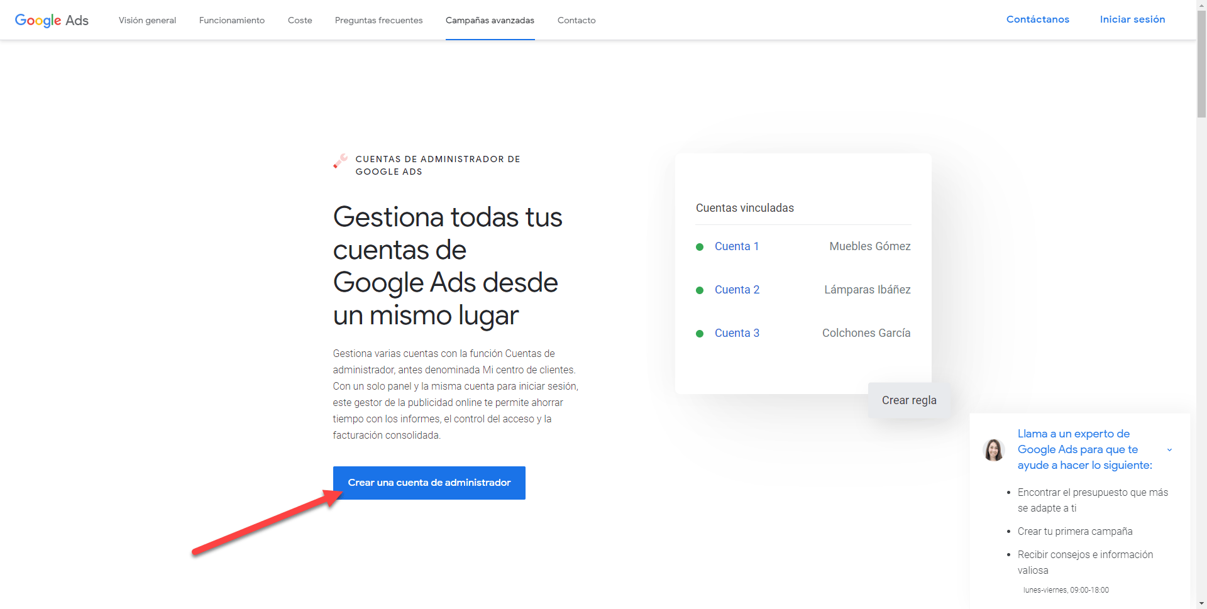Select Preguntas frecuentes in navigation
The height and width of the screenshot is (609, 1207).
point(378,20)
